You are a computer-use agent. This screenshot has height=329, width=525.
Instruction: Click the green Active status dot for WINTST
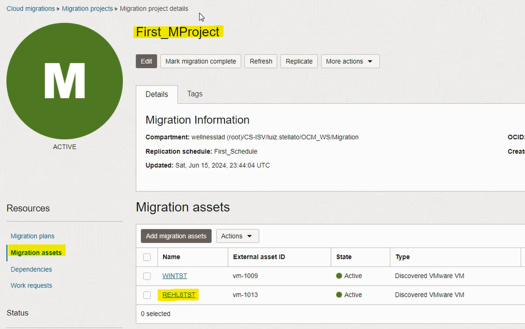339,276
